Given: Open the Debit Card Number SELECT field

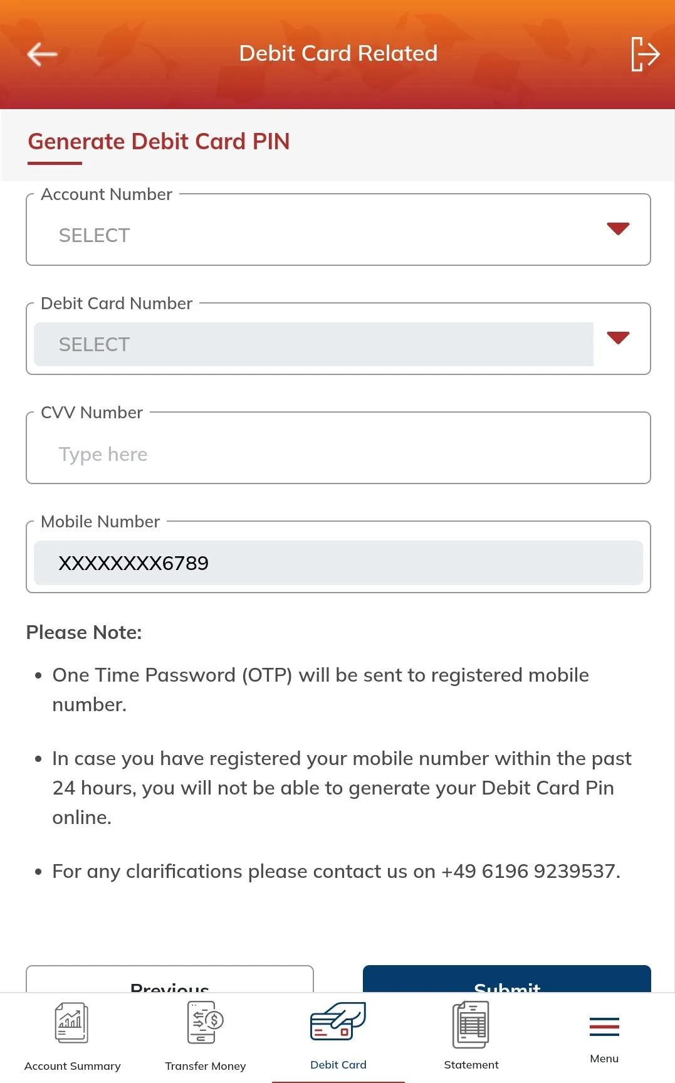Looking at the screenshot, I should 313,344.
